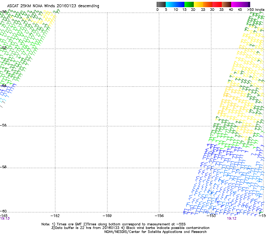Click the latitude label '-52'

(3, 48)
